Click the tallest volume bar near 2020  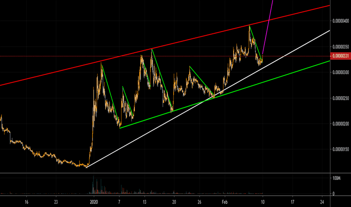pos(93,185)
